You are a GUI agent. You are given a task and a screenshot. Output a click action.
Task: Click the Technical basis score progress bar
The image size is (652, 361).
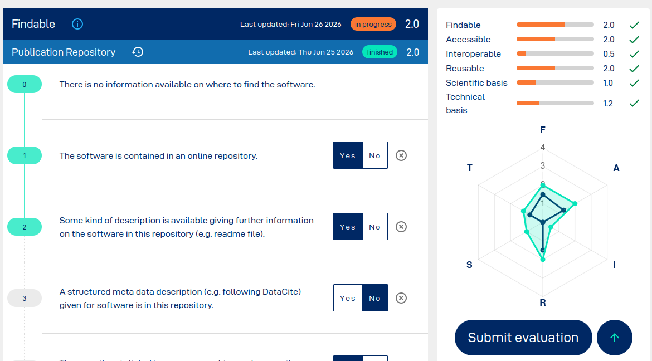point(555,103)
